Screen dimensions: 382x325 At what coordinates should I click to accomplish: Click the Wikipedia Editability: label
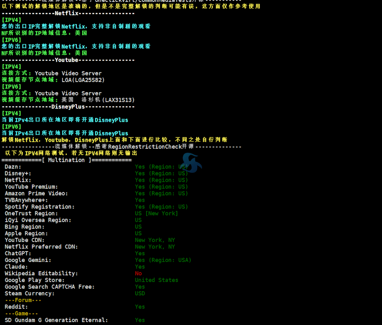42,273
